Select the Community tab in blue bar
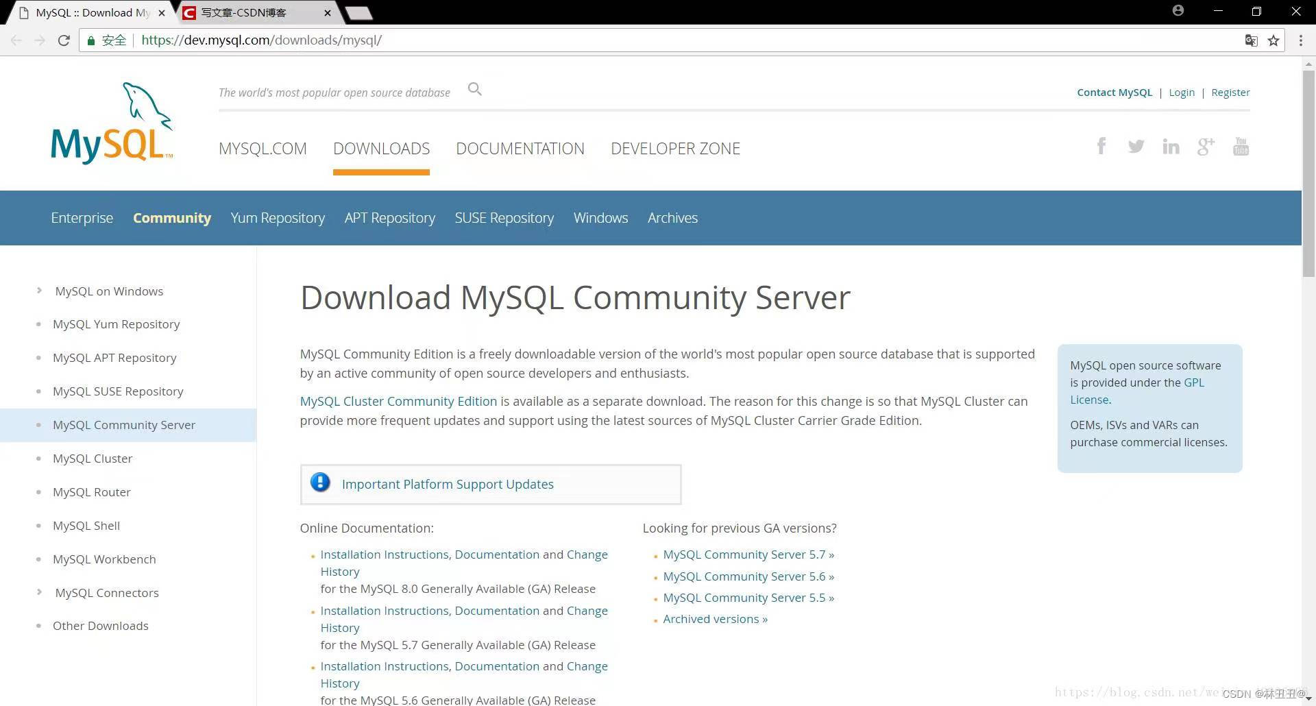This screenshot has height=706, width=1316. click(172, 218)
